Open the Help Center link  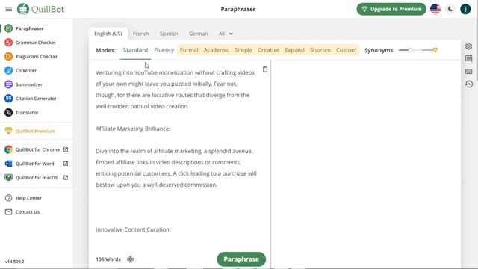click(x=28, y=198)
